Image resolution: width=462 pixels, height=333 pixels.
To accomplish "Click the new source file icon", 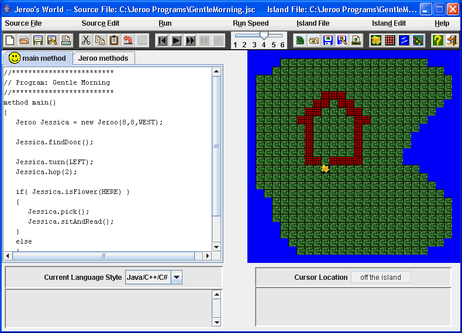I will pos(10,40).
